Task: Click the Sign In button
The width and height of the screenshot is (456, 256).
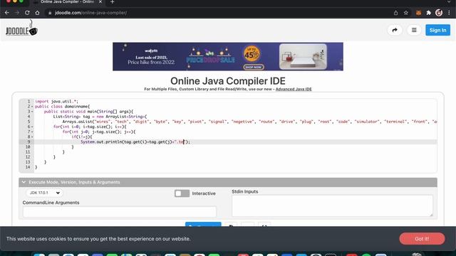Action: click(437, 30)
